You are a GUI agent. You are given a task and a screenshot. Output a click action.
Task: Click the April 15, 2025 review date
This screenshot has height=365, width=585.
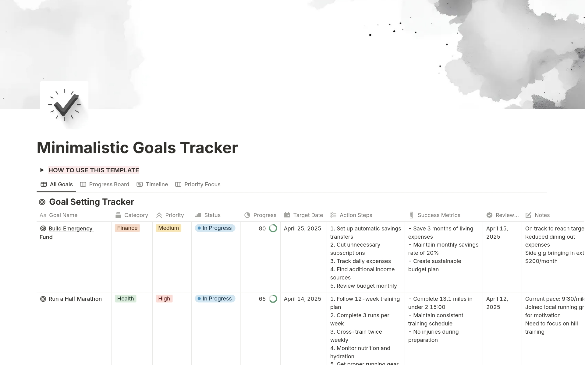click(x=497, y=233)
